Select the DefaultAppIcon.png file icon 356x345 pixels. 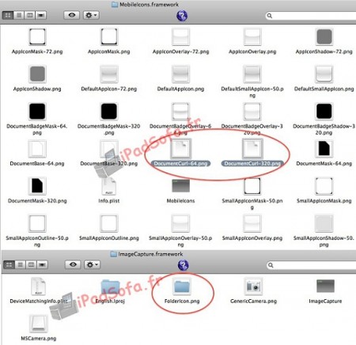[180, 74]
